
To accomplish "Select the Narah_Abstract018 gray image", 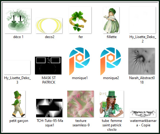I will pyautogui.click(x=142, y=61).
